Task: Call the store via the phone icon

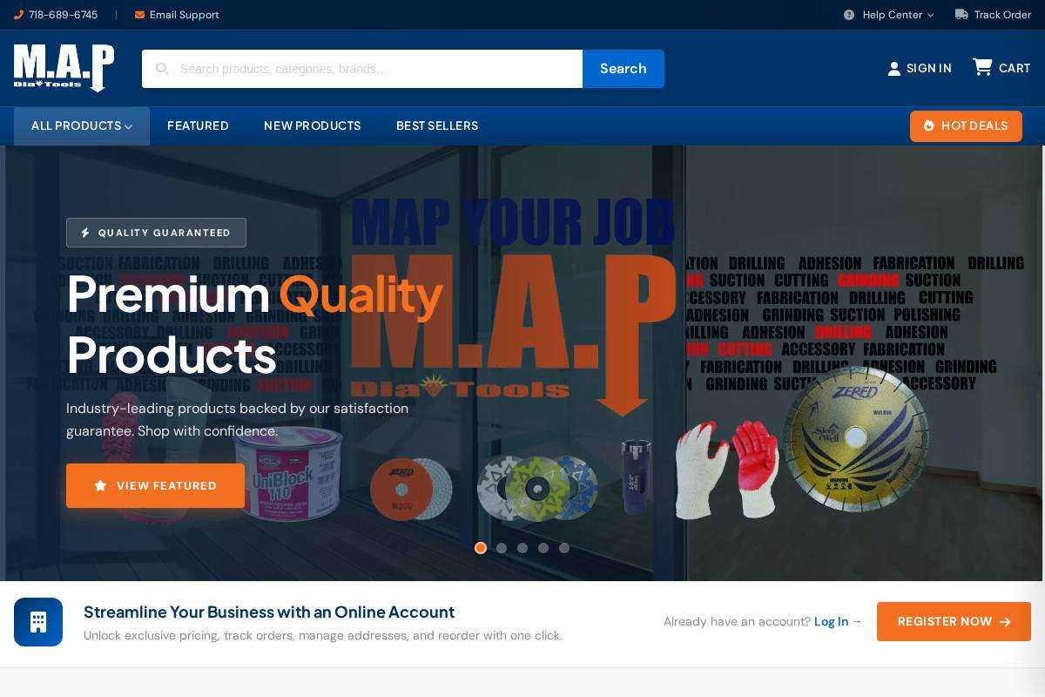Action: tap(20, 15)
